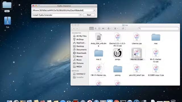This screenshot has height=102, width=182.
Task: Click the Cydia Impactor title bar
Action: tap(64, 6)
